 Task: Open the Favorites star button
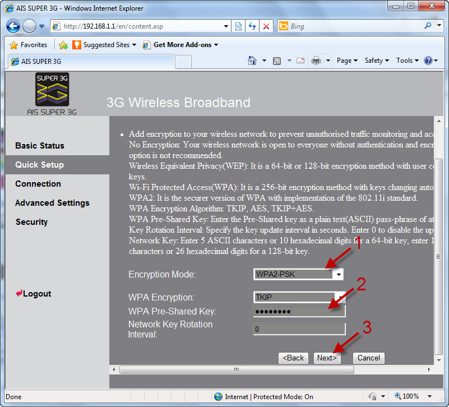click(x=29, y=45)
